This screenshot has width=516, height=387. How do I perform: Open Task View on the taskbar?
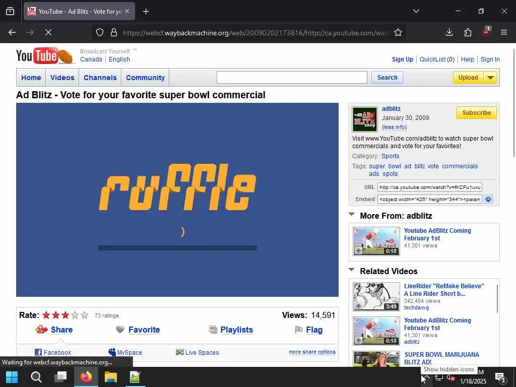pyautogui.click(x=60, y=376)
